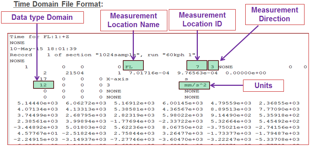Select the Measurement Direction label box

(x=275, y=14)
